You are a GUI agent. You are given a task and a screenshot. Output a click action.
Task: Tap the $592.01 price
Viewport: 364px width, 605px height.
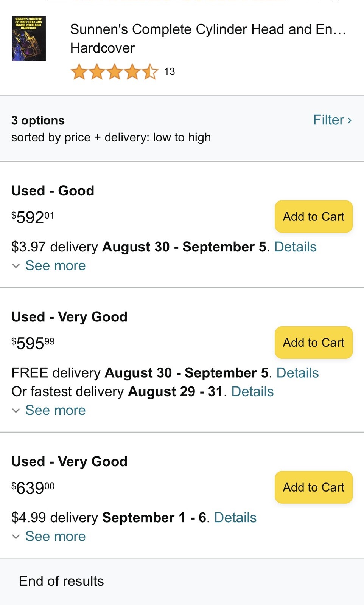33,217
